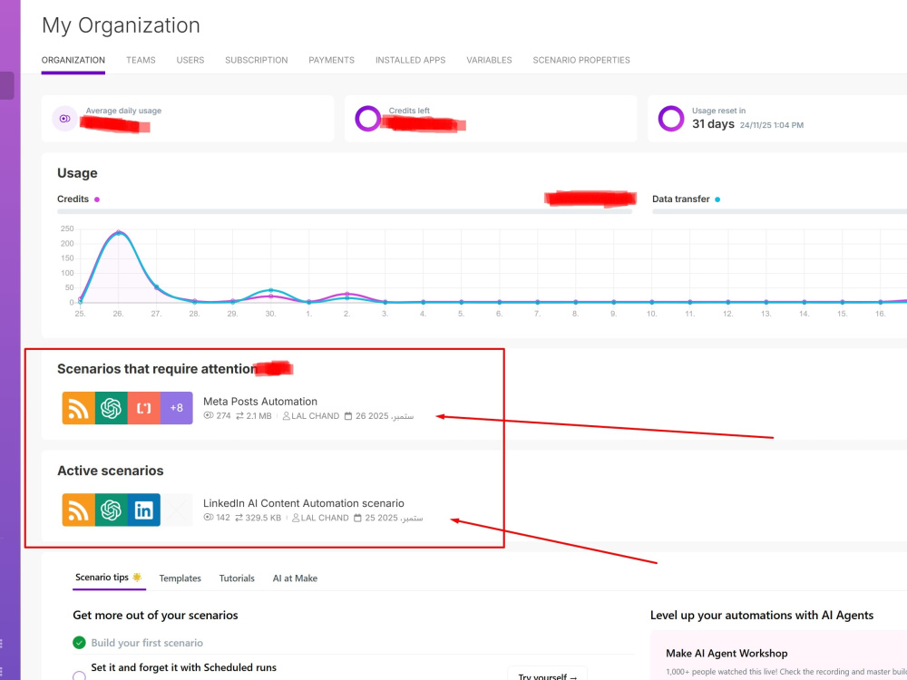Click the 'My Organization' page title
This screenshot has height=680, width=907.
[121, 25]
